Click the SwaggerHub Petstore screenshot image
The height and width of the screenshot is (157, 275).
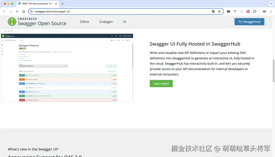pyautogui.click(x=67, y=65)
